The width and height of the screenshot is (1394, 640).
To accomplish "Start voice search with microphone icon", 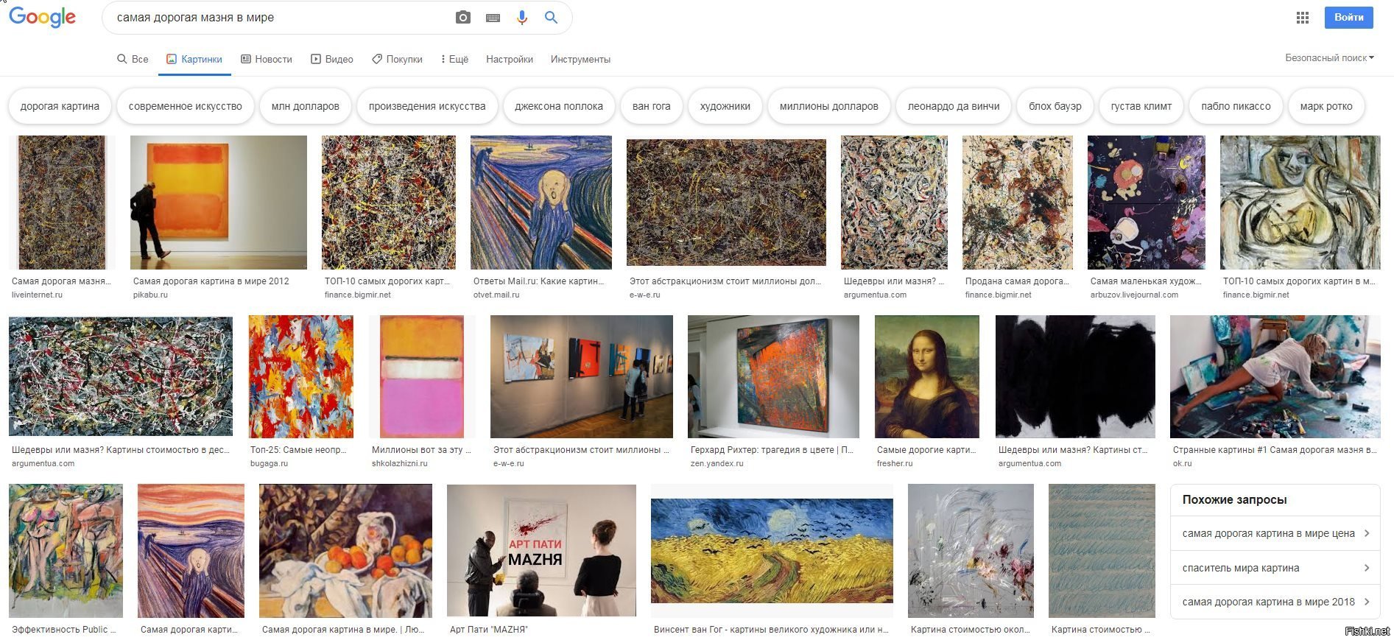I will click(x=522, y=18).
